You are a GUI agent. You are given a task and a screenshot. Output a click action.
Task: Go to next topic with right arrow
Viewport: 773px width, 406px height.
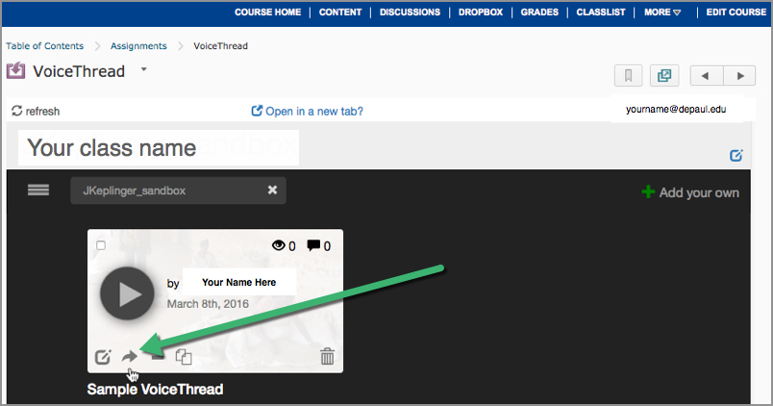pos(739,76)
